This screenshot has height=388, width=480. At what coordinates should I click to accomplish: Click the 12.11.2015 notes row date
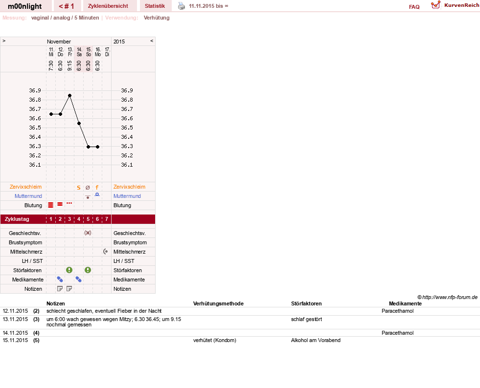point(15,311)
